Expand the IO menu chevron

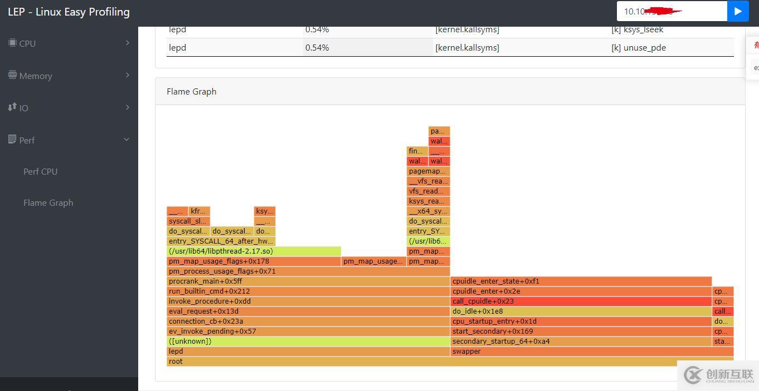coord(128,107)
